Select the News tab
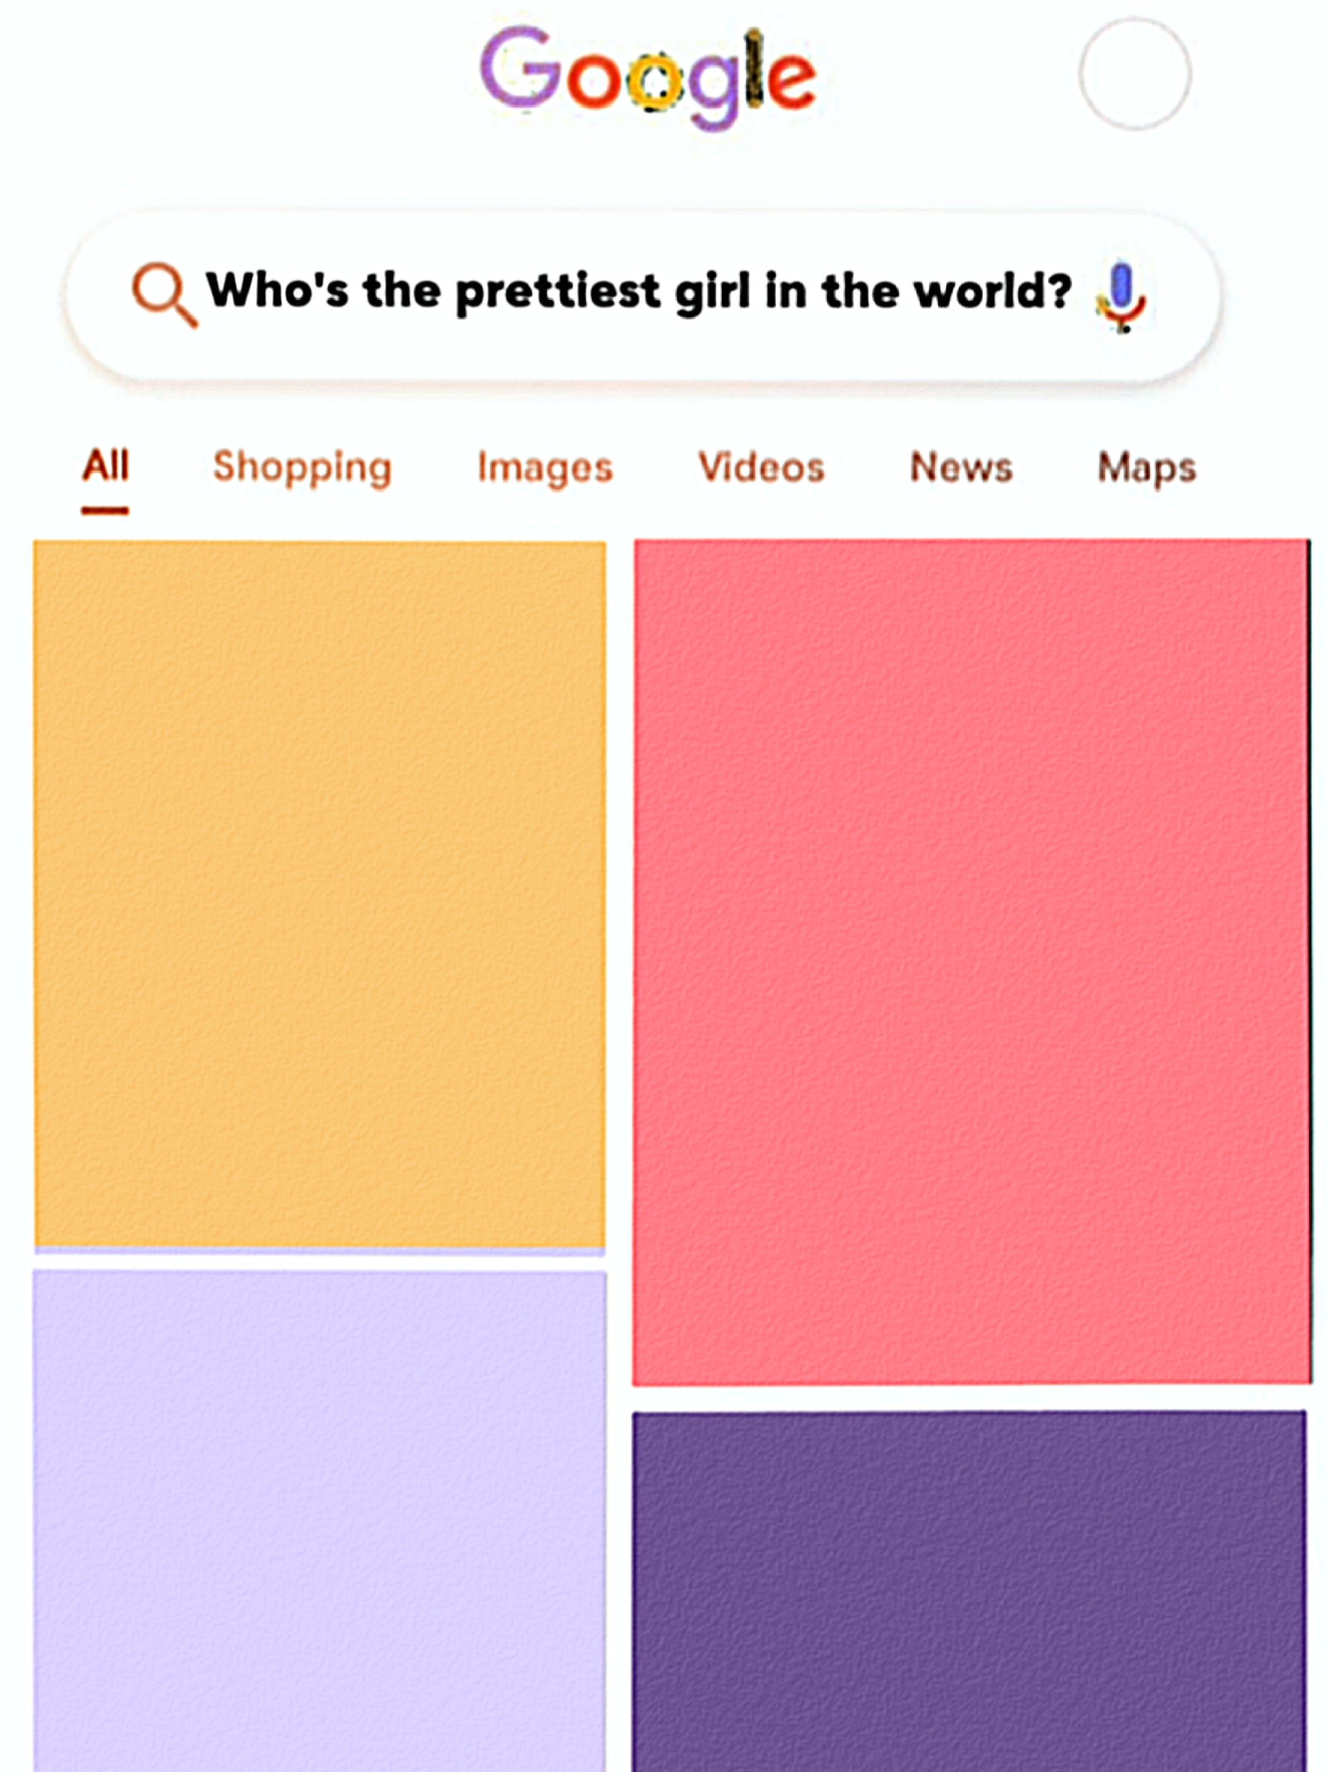Image resolution: width=1328 pixels, height=1772 pixels. (x=961, y=467)
